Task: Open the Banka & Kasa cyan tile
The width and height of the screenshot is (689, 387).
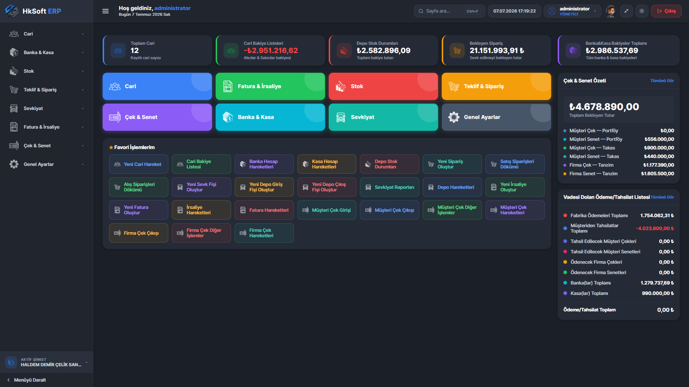Action: [x=270, y=117]
